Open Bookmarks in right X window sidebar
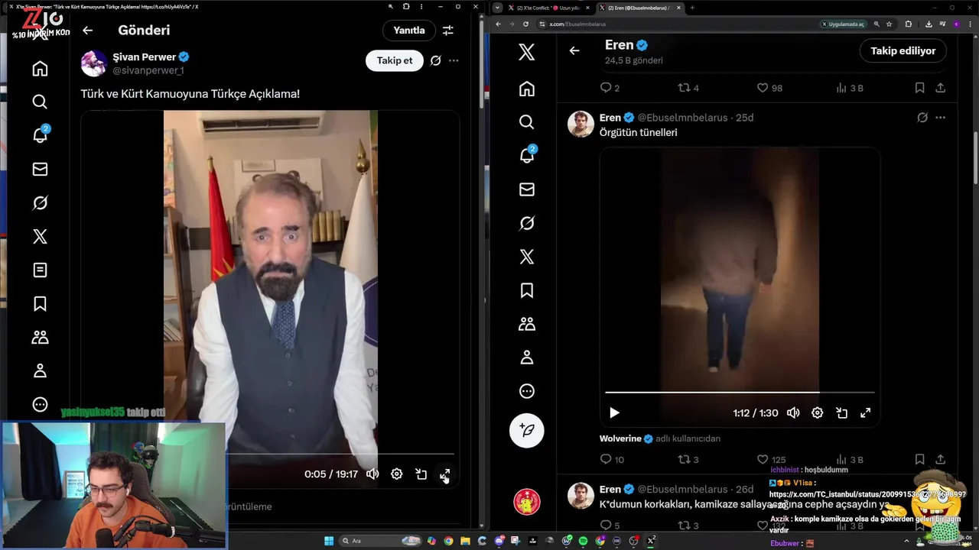The width and height of the screenshot is (979, 550). pyautogui.click(x=526, y=290)
